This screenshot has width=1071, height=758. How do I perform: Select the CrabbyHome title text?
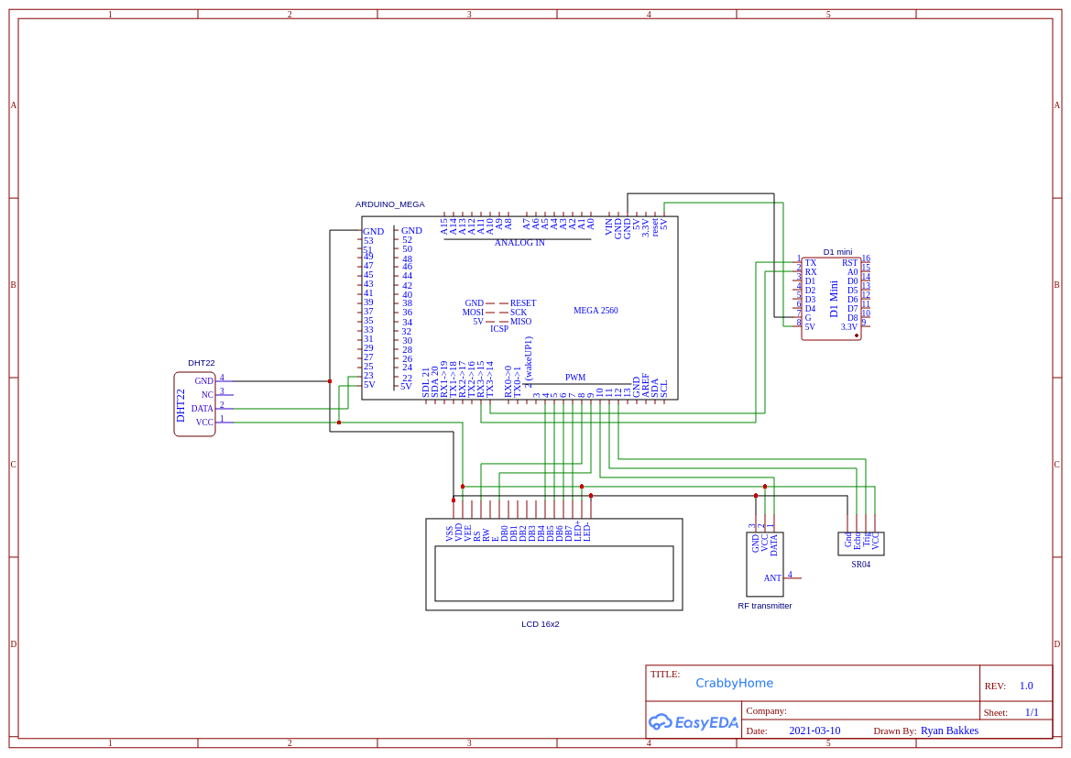[734, 683]
